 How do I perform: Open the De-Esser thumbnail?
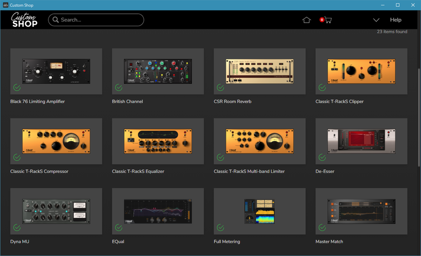362,141
